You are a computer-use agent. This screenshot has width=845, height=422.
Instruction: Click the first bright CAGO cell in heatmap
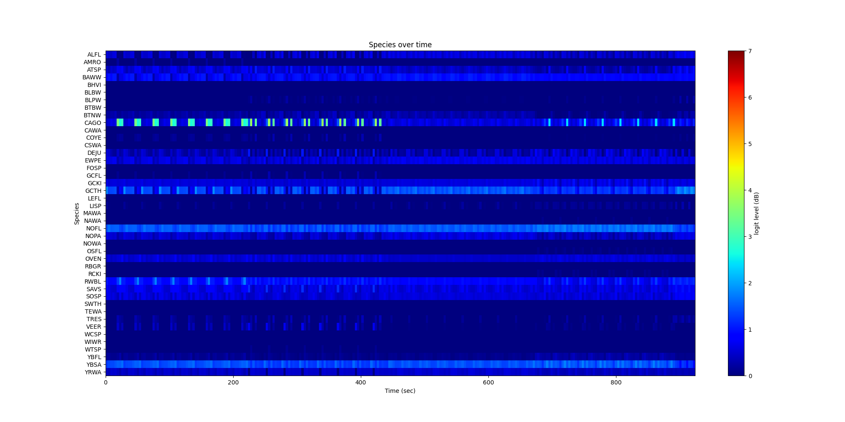point(120,123)
